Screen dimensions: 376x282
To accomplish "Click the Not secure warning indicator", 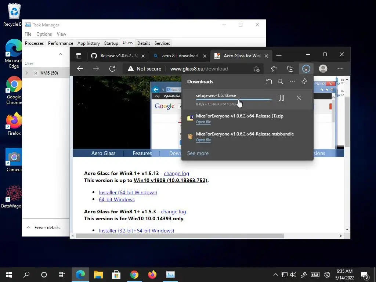I will [x=144, y=69].
